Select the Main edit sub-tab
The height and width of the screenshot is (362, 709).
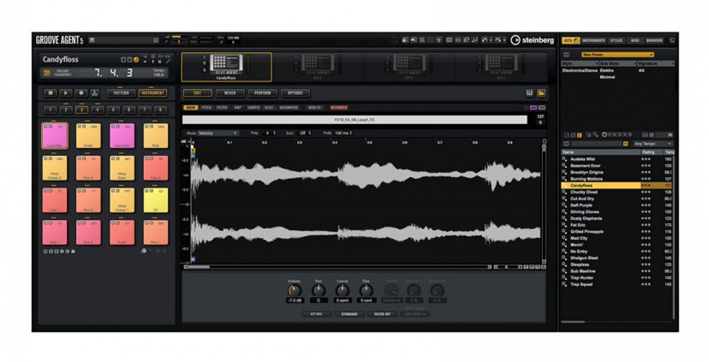[x=191, y=107]
